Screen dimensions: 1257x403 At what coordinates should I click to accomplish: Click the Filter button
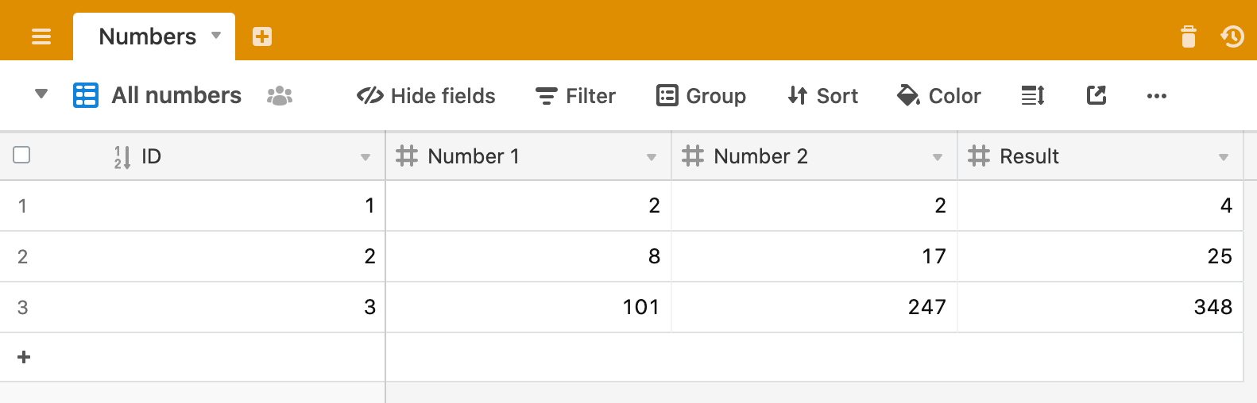(576, 96)
